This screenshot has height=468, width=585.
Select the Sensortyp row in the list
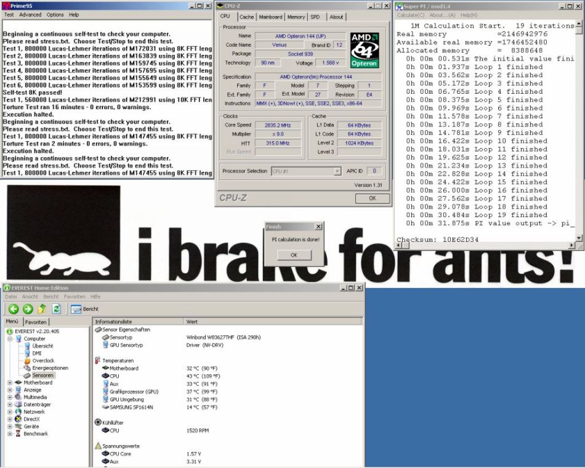coord(228,337)
